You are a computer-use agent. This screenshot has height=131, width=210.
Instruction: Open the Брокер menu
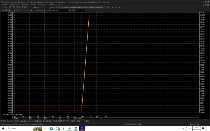33,5
